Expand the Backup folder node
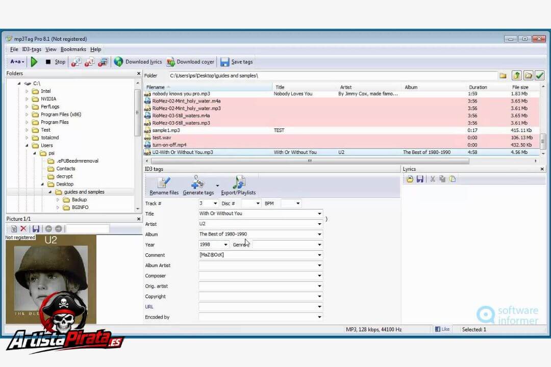The width and height of the screenshot is (551, 367). (x=58, y=199)
